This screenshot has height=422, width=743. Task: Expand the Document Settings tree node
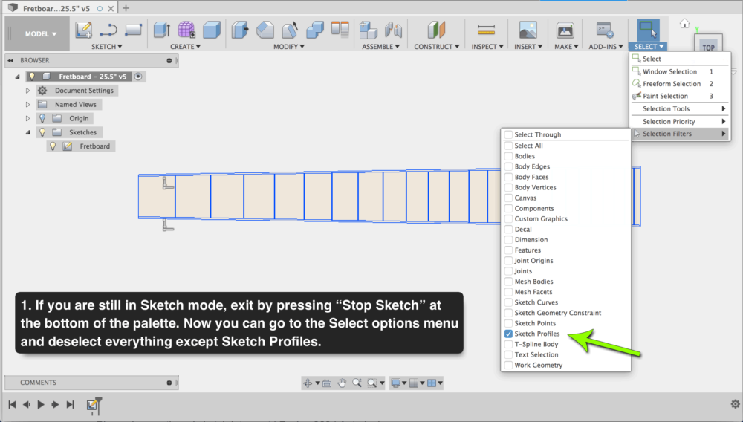28,91
